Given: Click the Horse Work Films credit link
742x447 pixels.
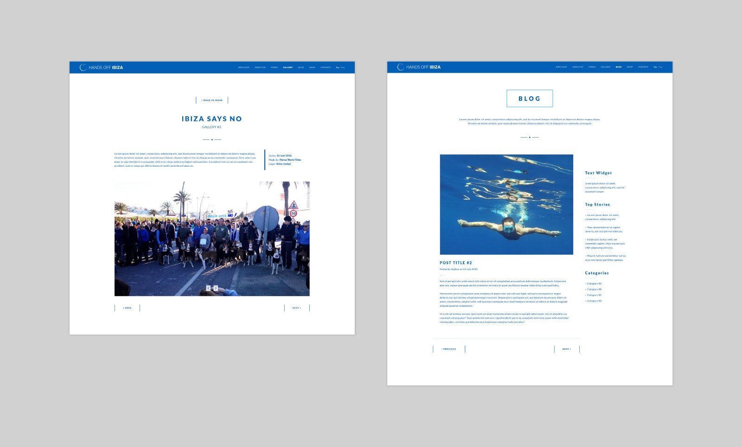Looking at the screenshot, I should [x=290, y=160].
